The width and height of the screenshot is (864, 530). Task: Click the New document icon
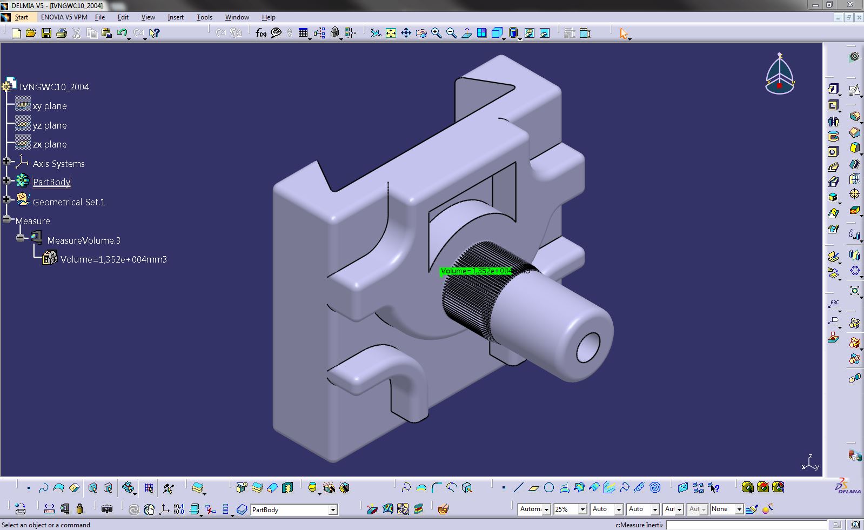(16, 33)
